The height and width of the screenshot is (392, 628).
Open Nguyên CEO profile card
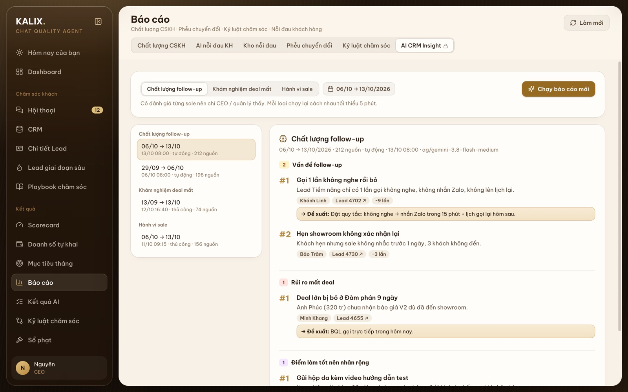pyautogui.click(x=59, y=368)
